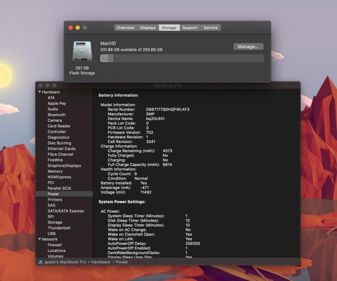Image resolution: width=337 pixels, height=281 pixels.
Task: Open Ethernet Cards in the sidebar
Action: tap(62, 149)
